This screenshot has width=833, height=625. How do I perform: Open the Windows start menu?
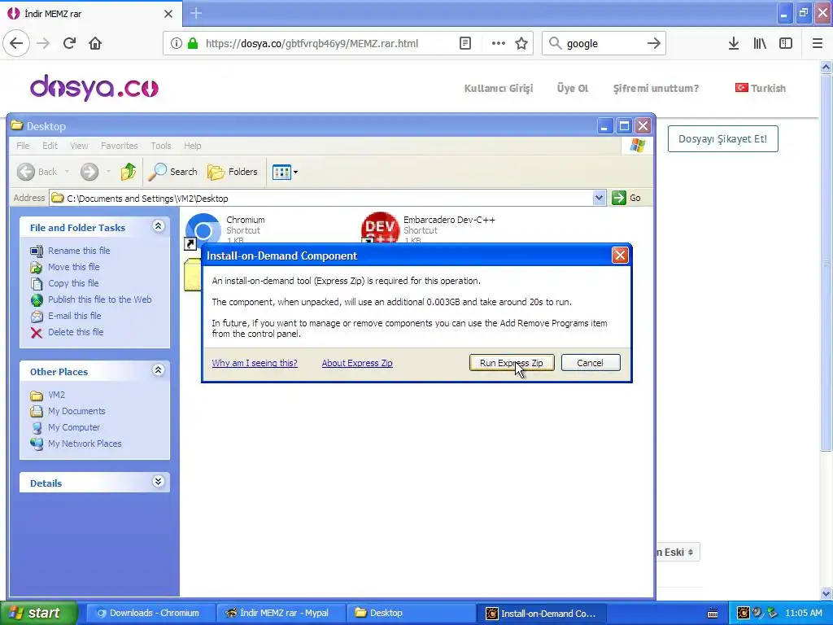tap(39, 613)
